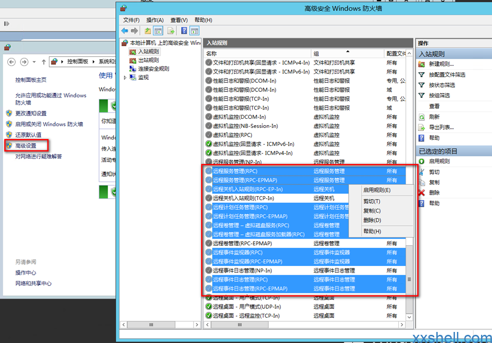
Task: Open the 网络和共享中心 link
Action: click(34, 284)
